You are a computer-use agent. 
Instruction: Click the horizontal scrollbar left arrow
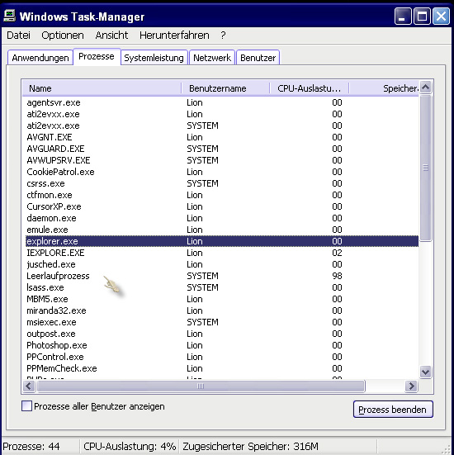click(x=29, y=386)
